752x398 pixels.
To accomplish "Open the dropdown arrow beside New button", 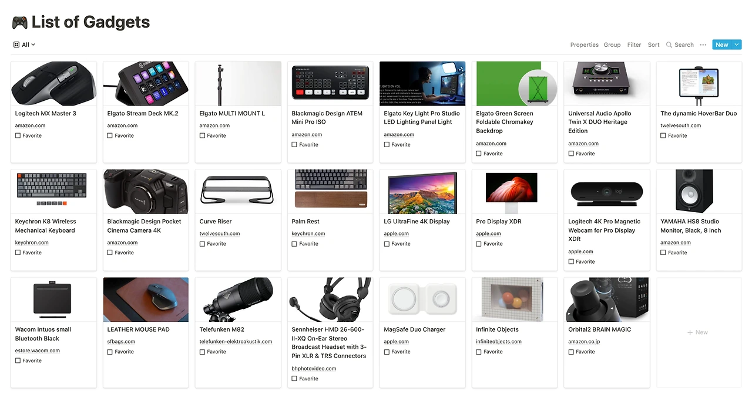I will click(737, 45).
